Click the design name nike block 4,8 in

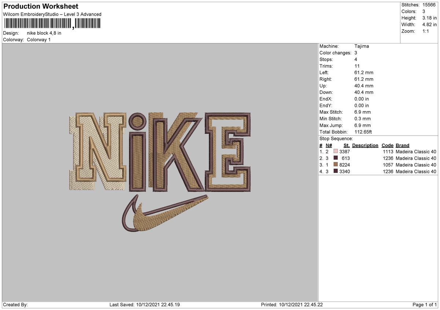pyautogui.click(x=44, y=33)
